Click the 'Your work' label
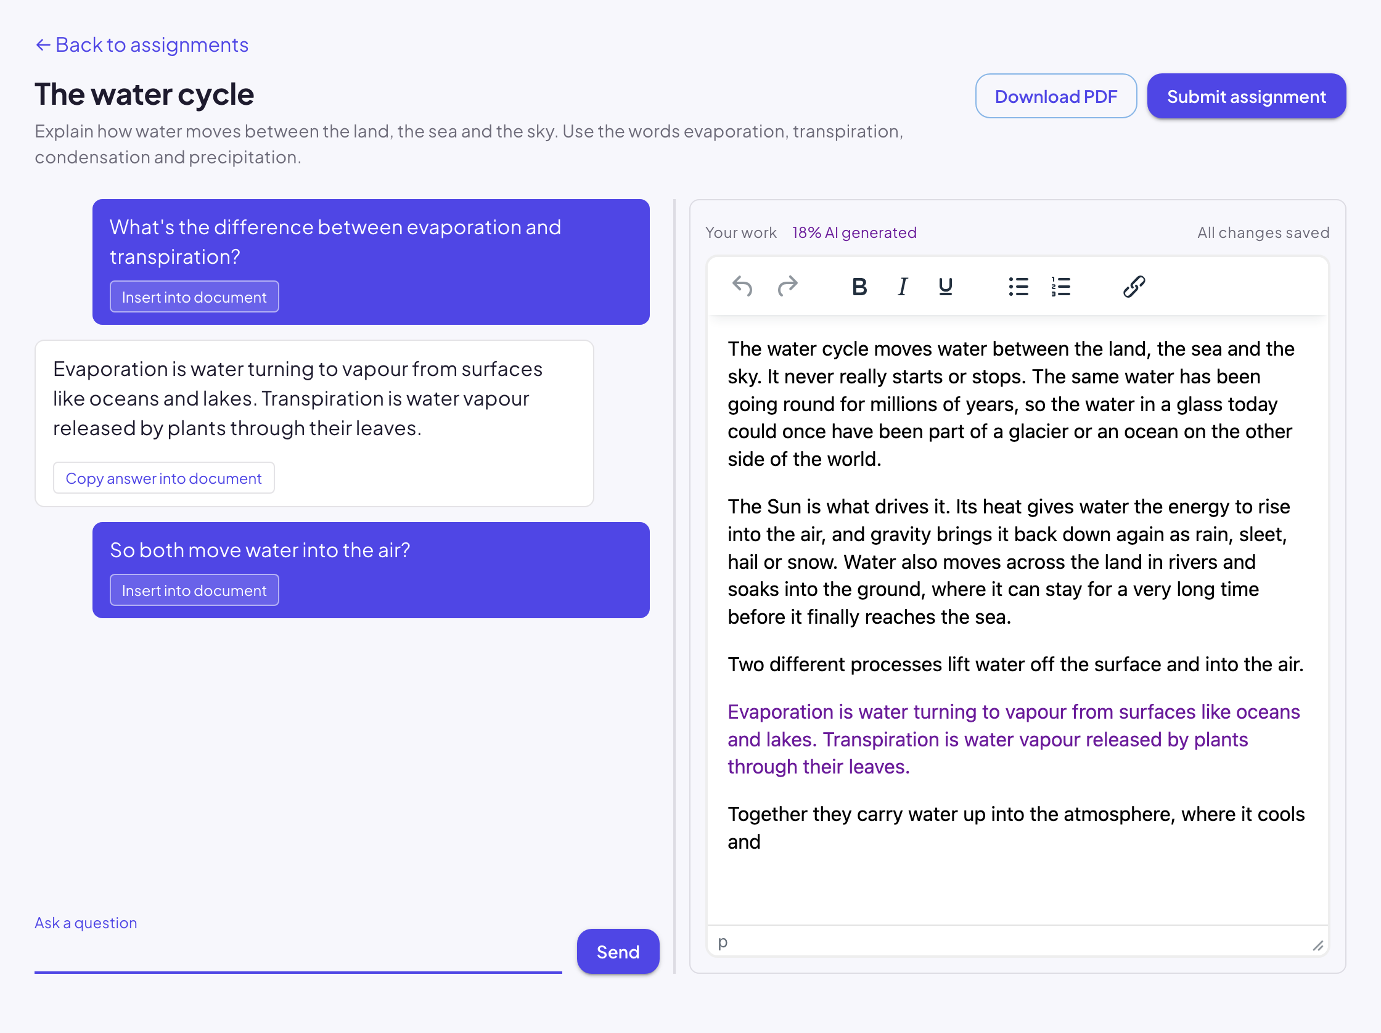This screenshot has width=1381, height=1033. click(x=740, y=233)
